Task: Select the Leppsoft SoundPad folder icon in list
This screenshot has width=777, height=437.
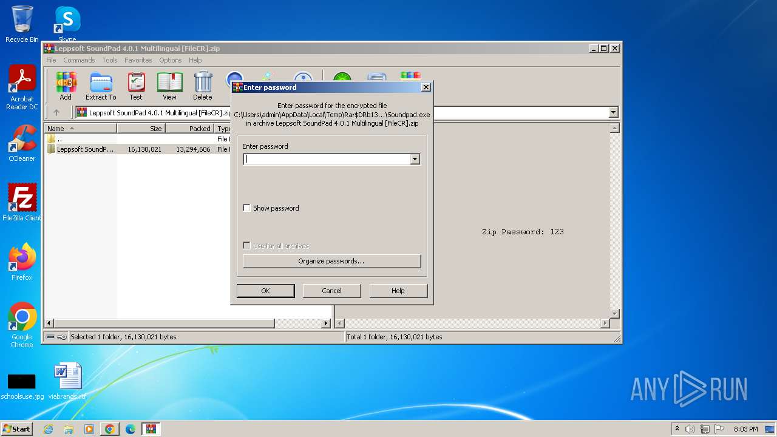Action: click(x=51, y=149)
